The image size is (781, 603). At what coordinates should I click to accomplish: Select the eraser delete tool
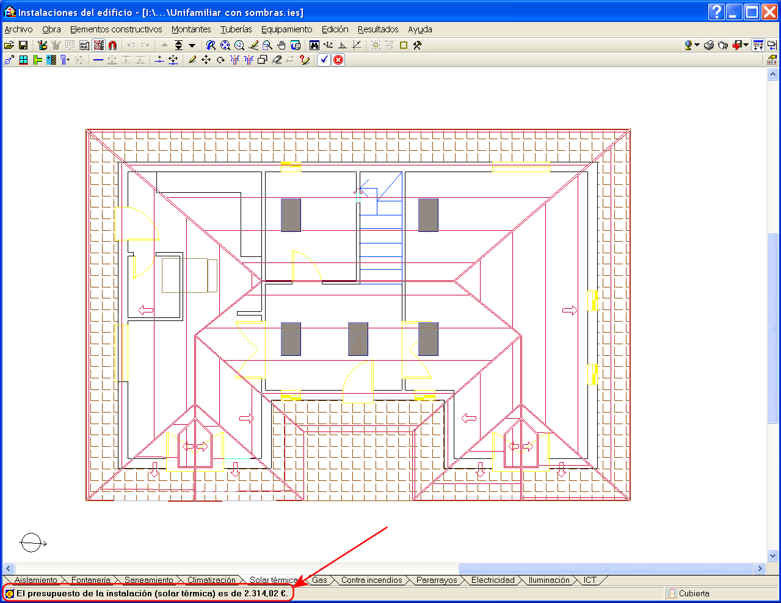pyautogui.click(x=277, y=60)
